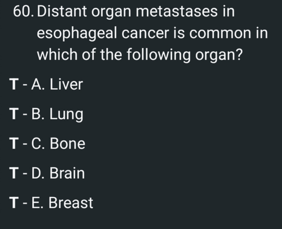Select answer option E. Breast
Image resolution: width=282 pixels, height=229 pixels.
click(62, 203)
